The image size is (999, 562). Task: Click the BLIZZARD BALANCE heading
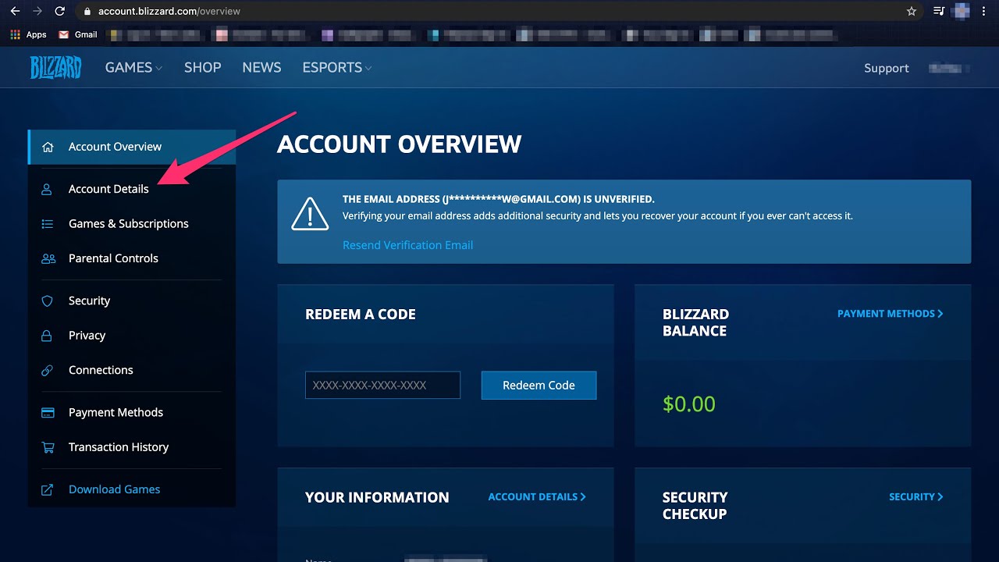click(x=695, y=322)
